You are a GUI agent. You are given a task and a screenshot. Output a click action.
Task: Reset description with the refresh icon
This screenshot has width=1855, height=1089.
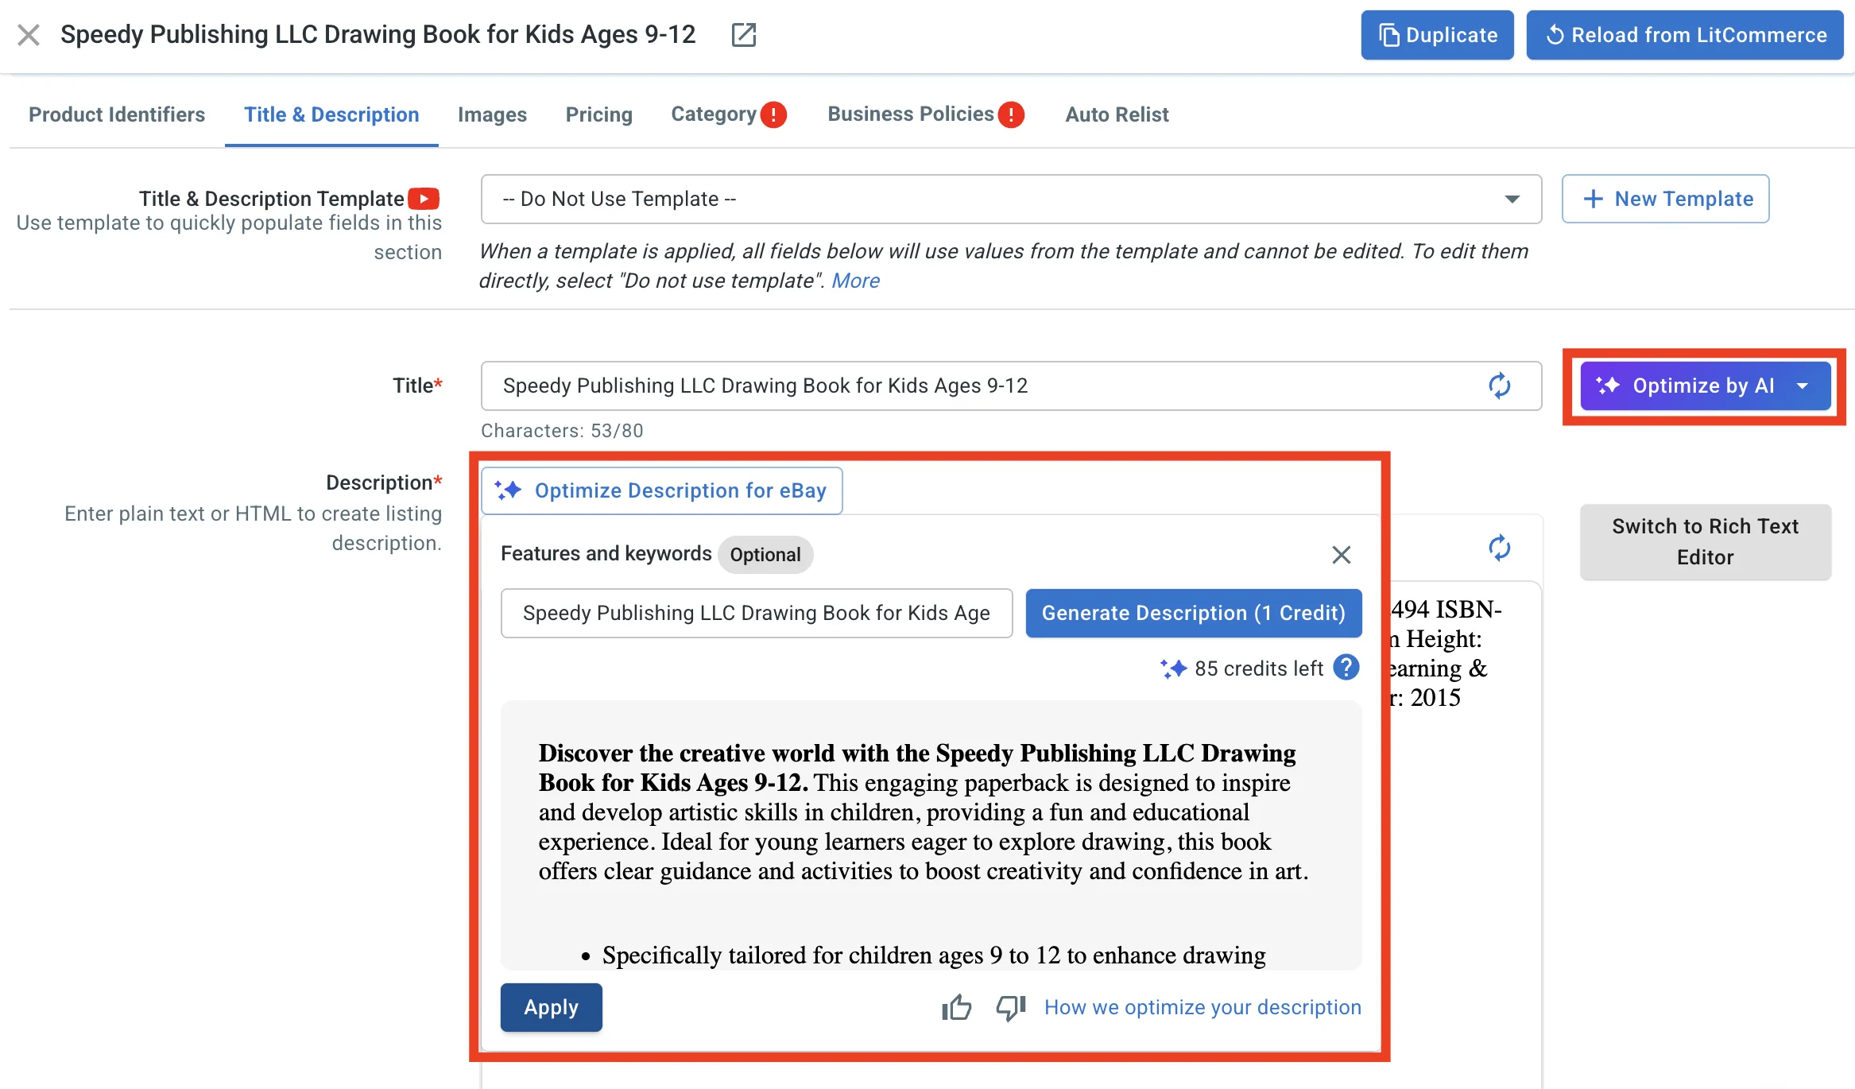1499,548
